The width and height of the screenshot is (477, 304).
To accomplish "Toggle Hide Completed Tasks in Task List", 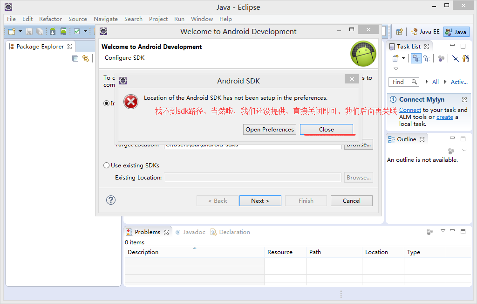I will pos(456,58).
